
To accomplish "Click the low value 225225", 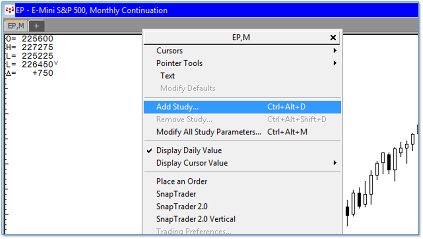I will [38, 56].
